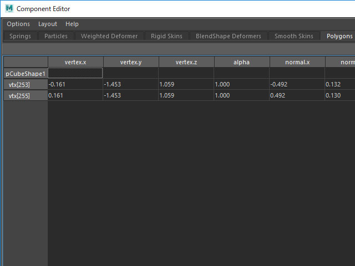The width and height of the screenshot is (355, 266).
Task: Select the vtx[253] row header
Action: 26,85
